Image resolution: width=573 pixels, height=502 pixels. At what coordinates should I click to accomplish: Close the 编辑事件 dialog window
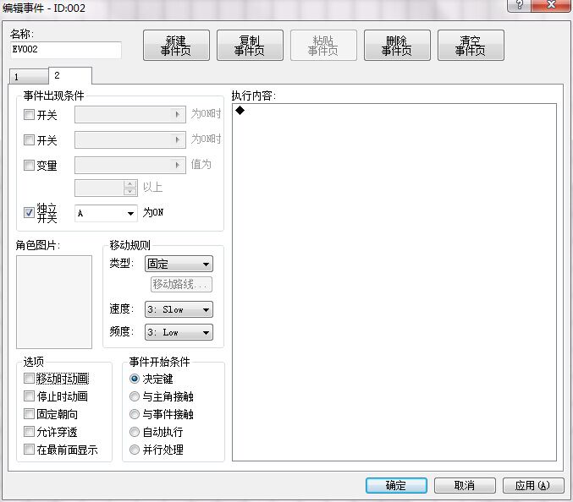coord(551,5)
